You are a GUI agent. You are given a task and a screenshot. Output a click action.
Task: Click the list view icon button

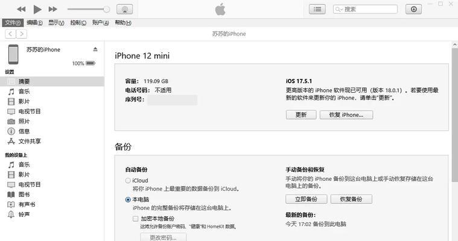pos(317,9)
